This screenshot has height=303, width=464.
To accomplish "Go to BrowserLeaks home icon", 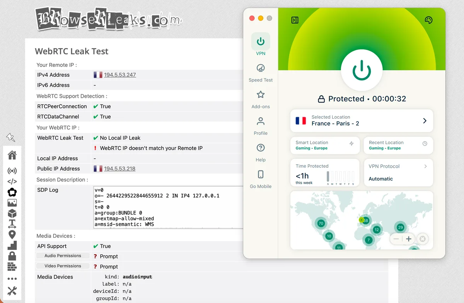I will 12,155.
